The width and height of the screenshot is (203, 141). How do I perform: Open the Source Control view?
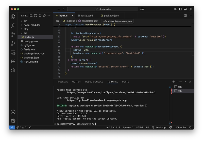point(13,34)
